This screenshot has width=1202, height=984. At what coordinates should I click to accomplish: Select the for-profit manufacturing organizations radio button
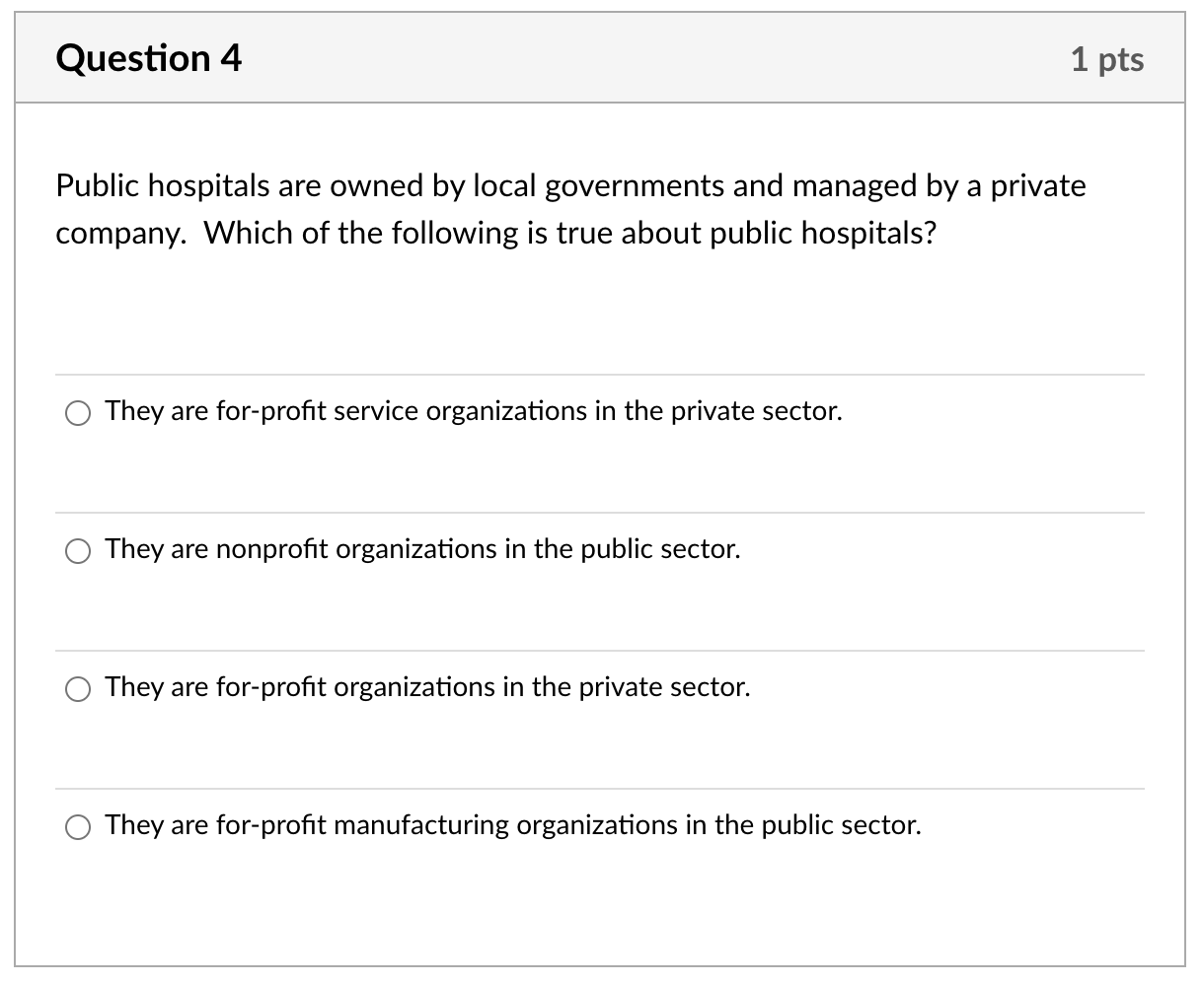tap(78, 827)
